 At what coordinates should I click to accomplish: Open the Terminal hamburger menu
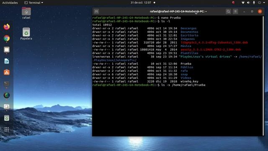pos(235,11)
